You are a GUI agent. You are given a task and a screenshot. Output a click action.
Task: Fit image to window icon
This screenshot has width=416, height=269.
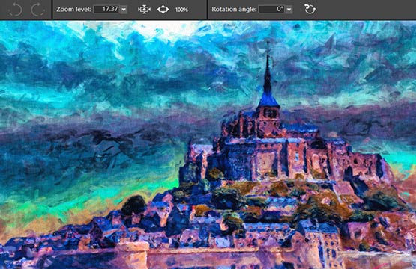tap(144, 10)
